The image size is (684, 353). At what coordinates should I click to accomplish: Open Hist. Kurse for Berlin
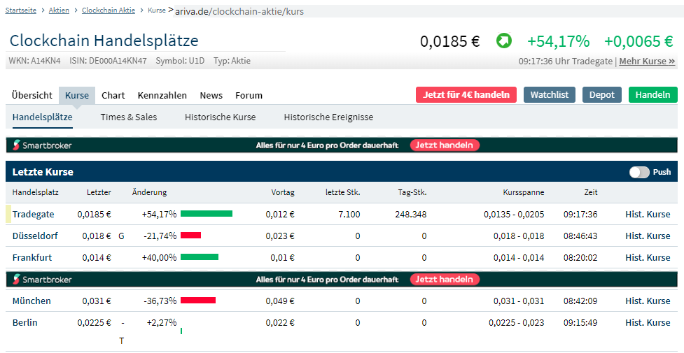[x=648, y=322]
